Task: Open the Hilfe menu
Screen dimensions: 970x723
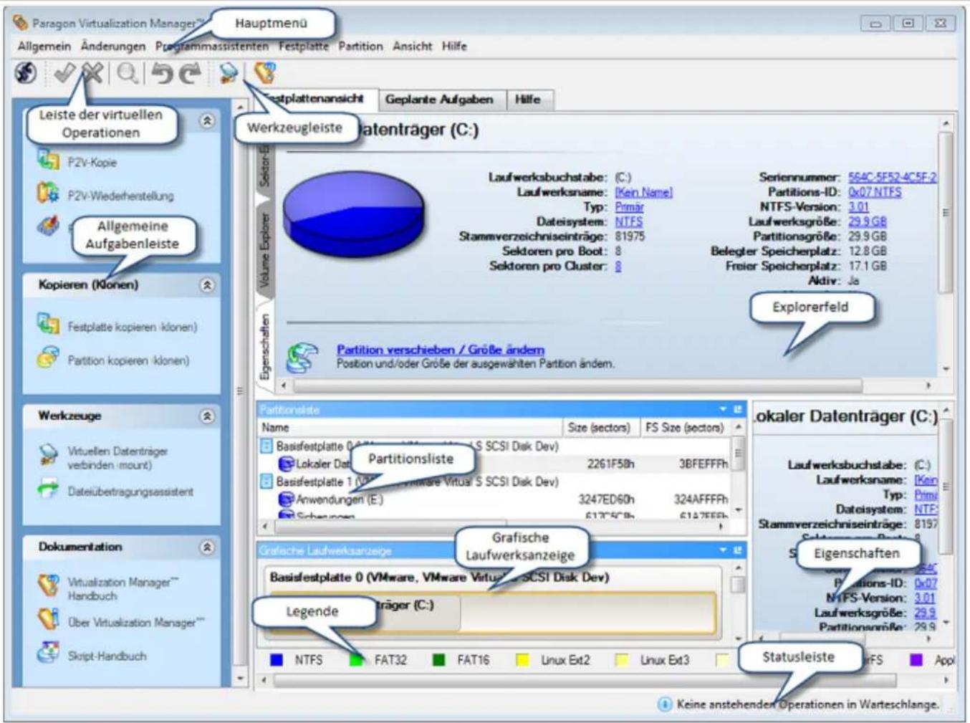Action: click(x=454, y=46)
